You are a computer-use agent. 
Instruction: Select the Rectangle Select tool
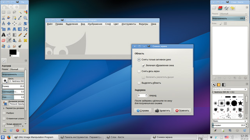(4, 12)
